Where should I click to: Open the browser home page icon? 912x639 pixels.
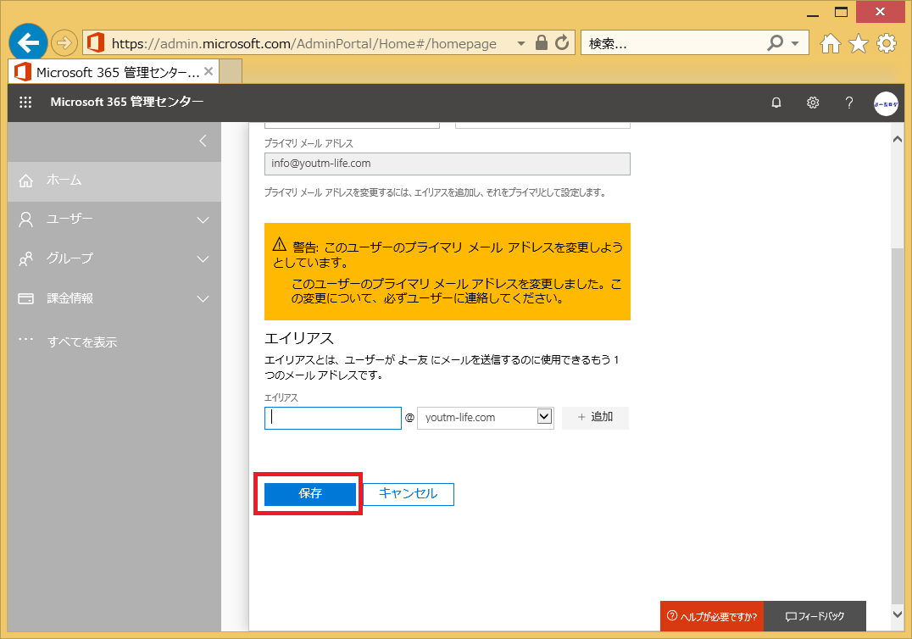click(830, 43)
